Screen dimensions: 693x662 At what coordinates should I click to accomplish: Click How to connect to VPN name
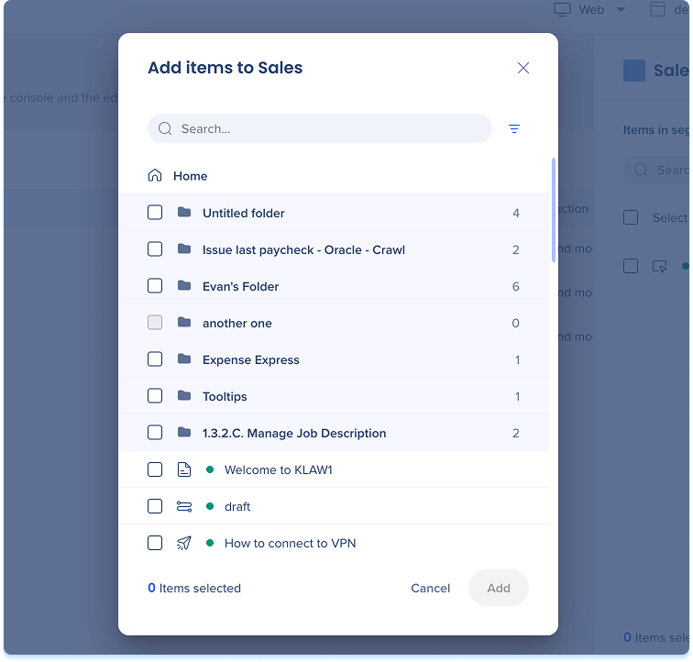point(290,543)
